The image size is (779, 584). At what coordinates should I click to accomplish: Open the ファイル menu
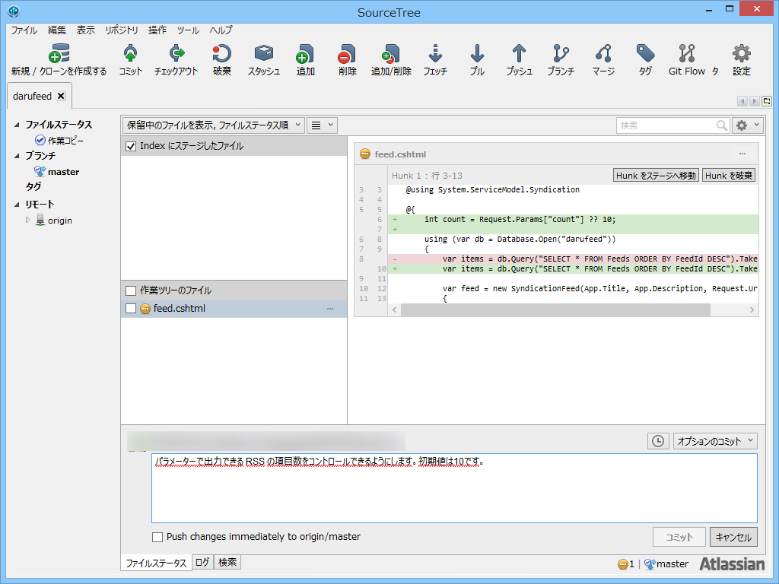pos(24,30)
